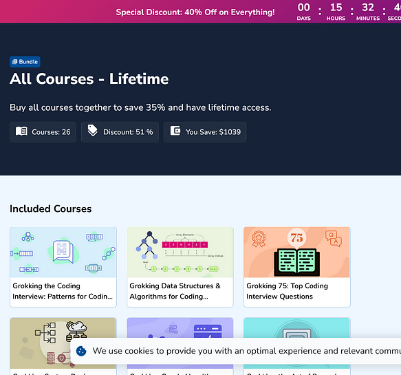Viewport: 401px width, 375px height.
Task: Click Grokking Data Structures & Algorithms title
Action: click(x=175, y=291)
